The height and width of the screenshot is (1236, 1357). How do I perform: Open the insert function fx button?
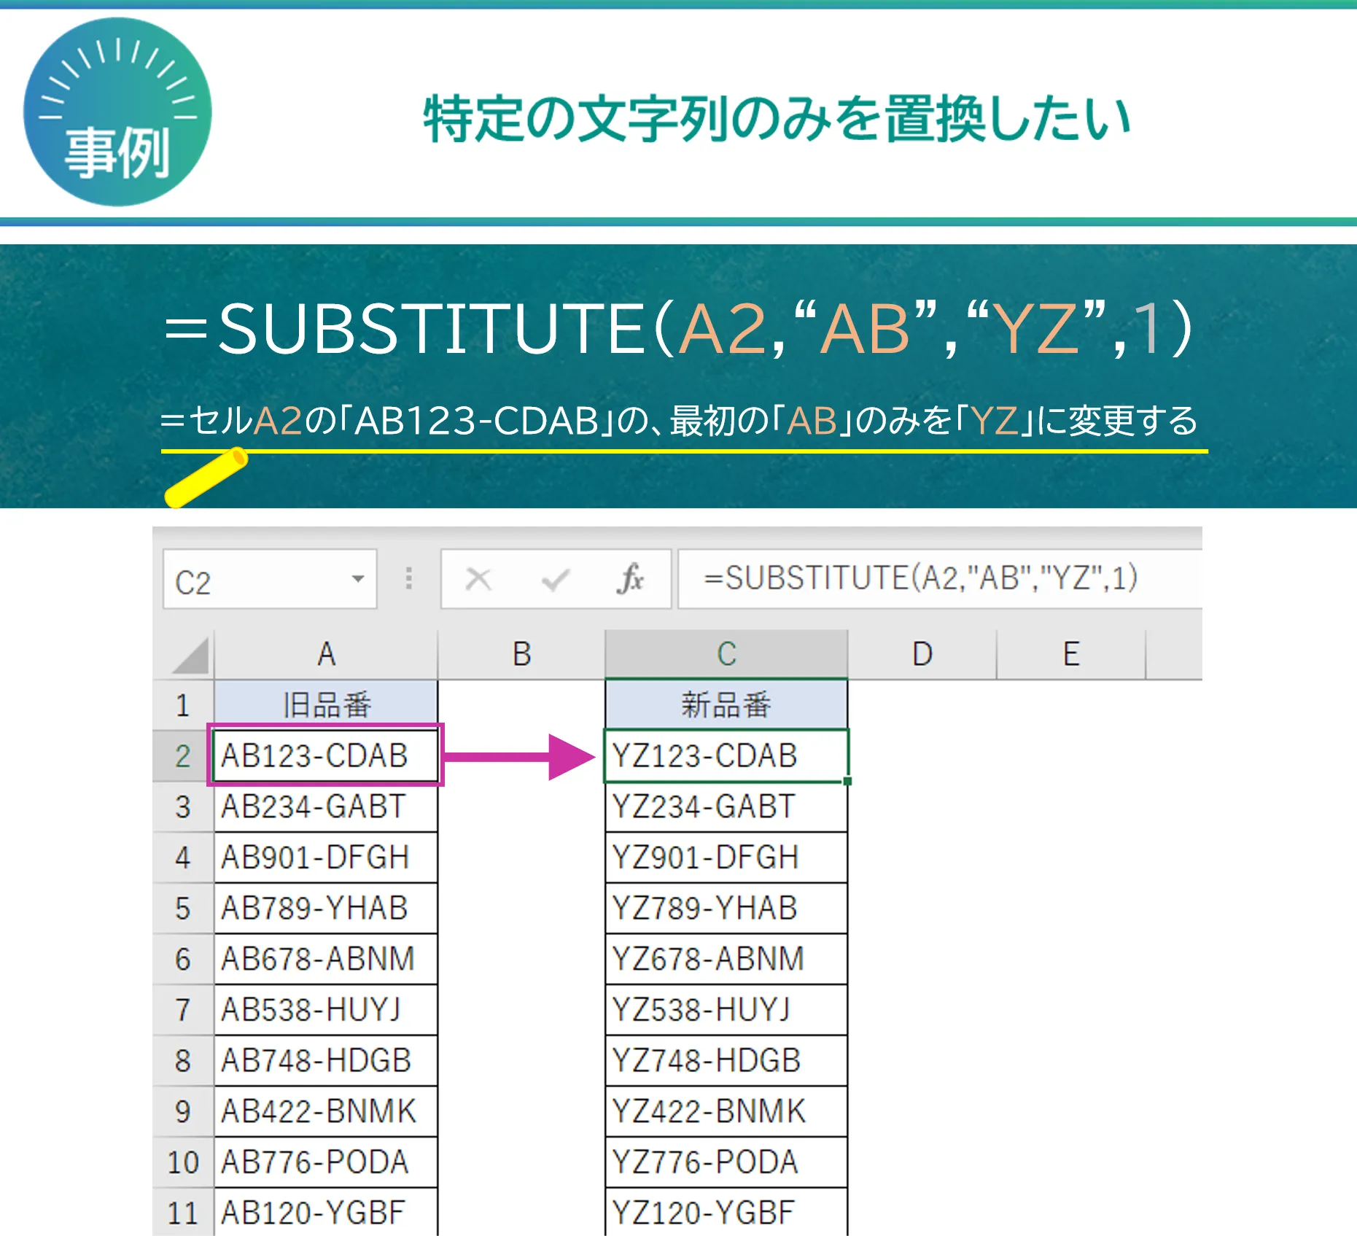point(630,579)
